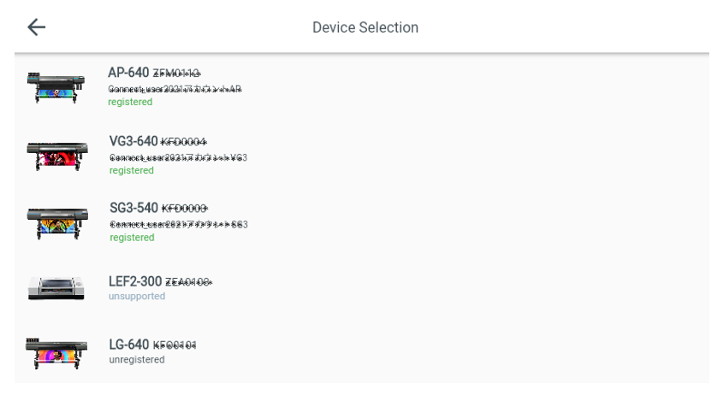Select the AP-640 printer thumbnail
Screen dimensions: 723x419
[56, 87]
